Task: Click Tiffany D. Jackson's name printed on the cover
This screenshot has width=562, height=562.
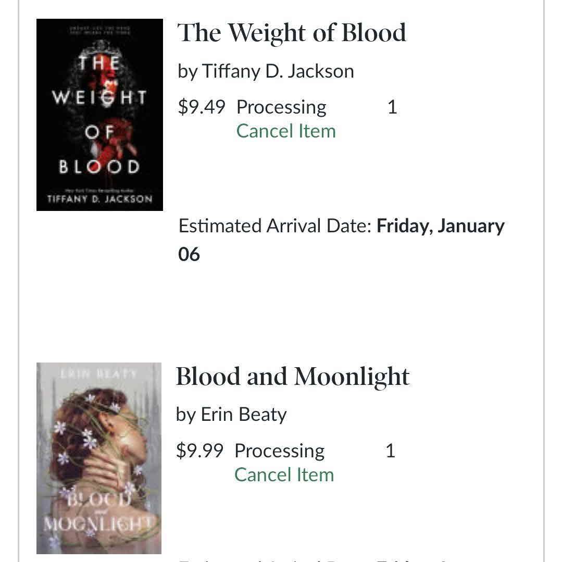Action: tap(99, 199)
